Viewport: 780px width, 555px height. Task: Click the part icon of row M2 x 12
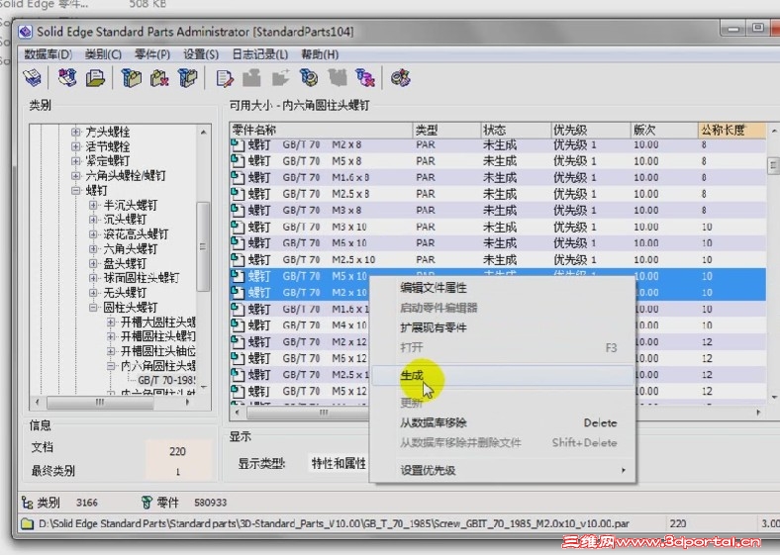click(238, 341)
